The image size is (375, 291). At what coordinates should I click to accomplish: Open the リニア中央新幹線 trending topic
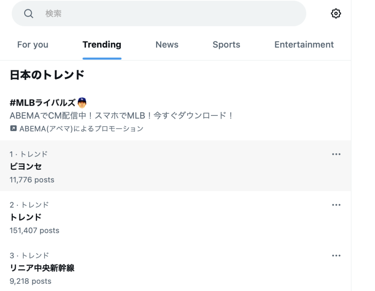(x=42, y=268)
